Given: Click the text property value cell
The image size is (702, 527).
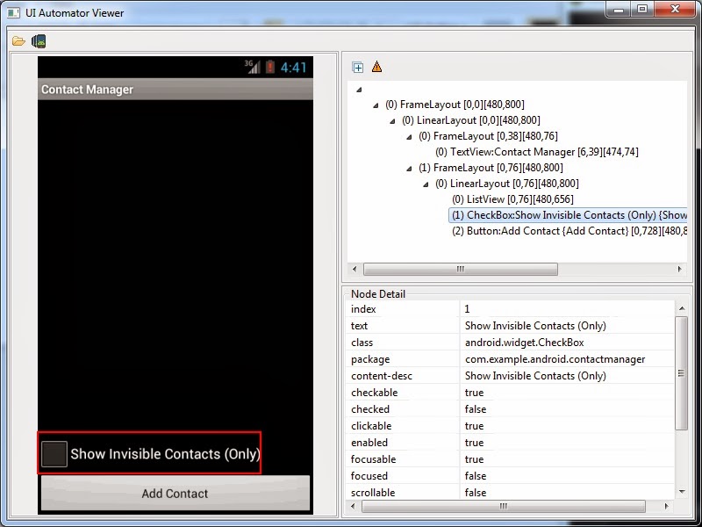Looking at the screenshot, I should click(567, 326).
